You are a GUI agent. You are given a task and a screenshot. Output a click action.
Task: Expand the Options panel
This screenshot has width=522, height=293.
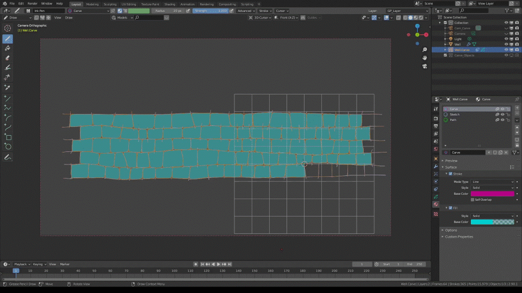coord(451,230)
